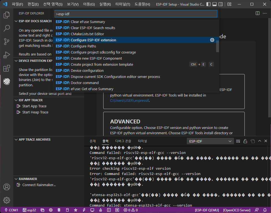The image size is (271, 213).
Task: Split the editor to the right
Action: (x=257, y=13)
